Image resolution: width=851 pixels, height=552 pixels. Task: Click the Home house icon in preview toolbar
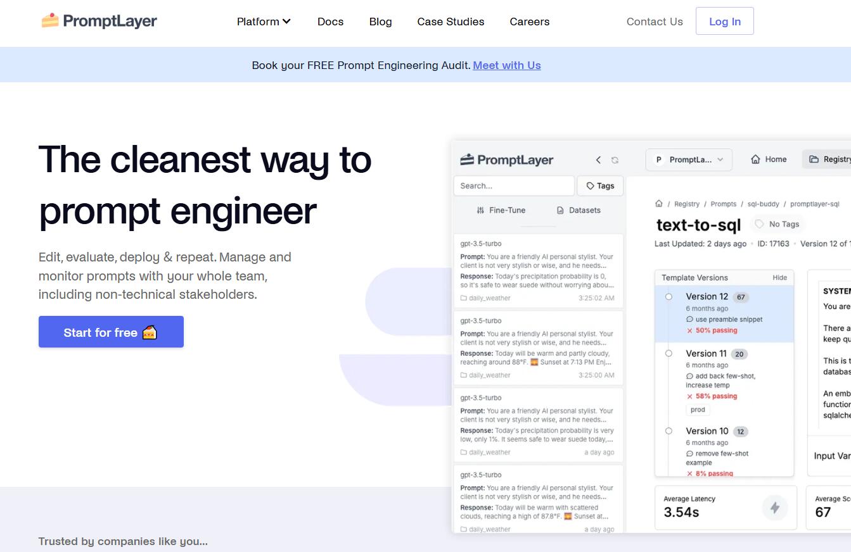755,160
